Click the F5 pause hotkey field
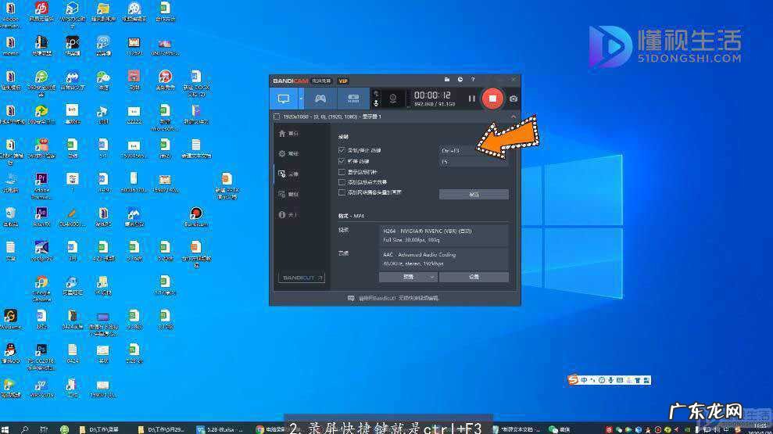The image size is (773, 434). click(474, 161)
